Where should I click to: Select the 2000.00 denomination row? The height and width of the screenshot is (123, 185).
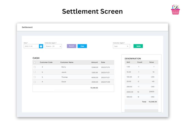(x=141, y=92)
